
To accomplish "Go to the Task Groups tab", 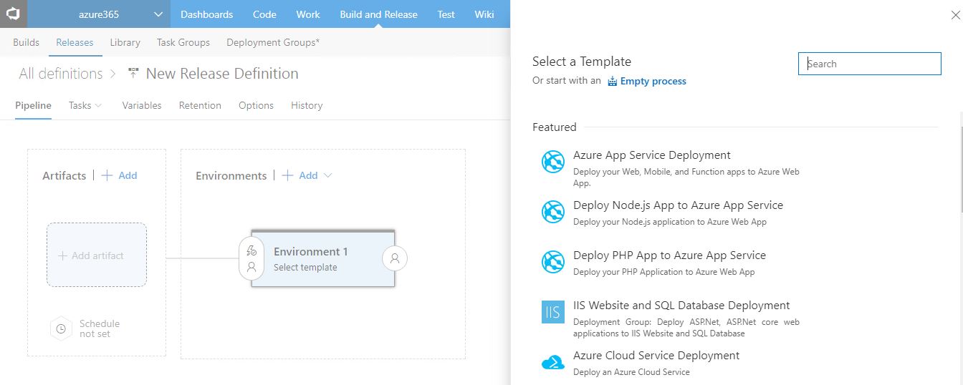I will pos(183,42).
